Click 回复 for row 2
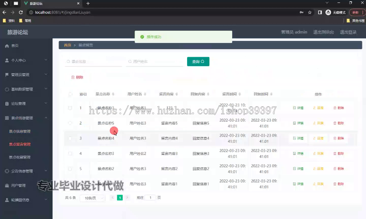Viewport: 366px width, 219px height. point(318,123)
